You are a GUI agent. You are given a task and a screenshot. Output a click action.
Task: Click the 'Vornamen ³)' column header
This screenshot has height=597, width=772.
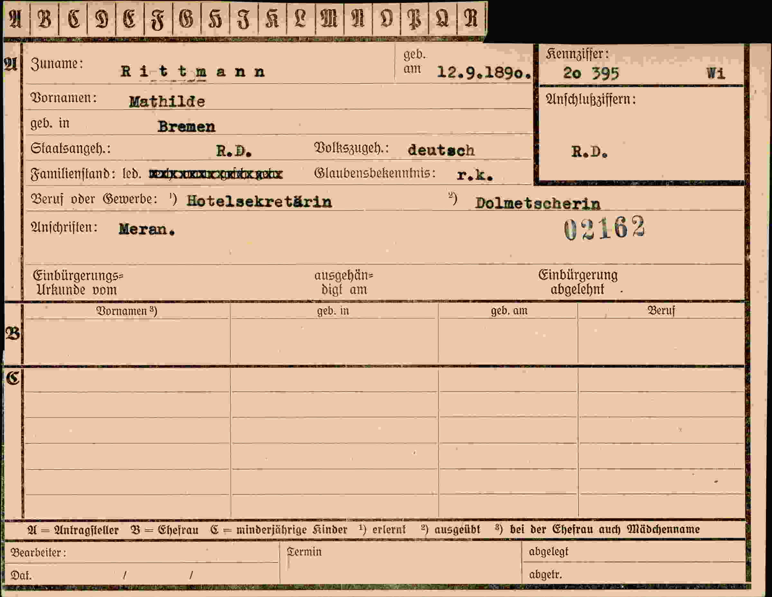126,311
